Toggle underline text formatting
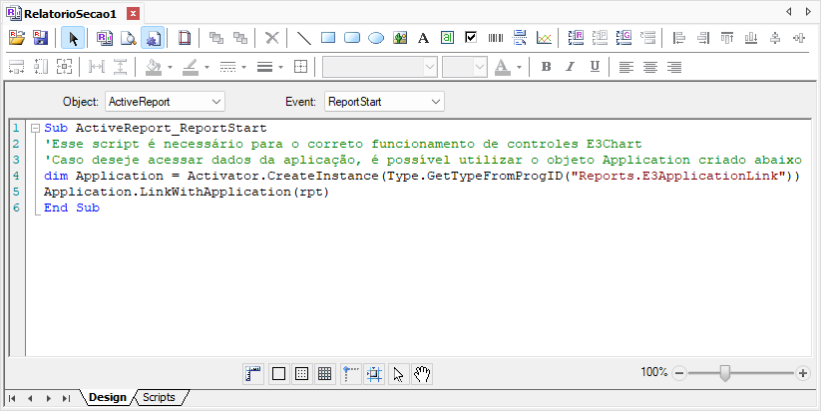This screenshot has height=411, width=821. (595, 67)
